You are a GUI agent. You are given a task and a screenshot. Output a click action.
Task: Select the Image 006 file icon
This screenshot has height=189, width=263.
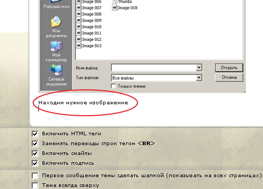pyautogui.click(x=79, y=2)
